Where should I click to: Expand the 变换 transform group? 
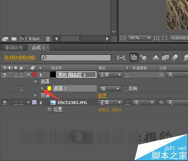(x=35, y=96)
